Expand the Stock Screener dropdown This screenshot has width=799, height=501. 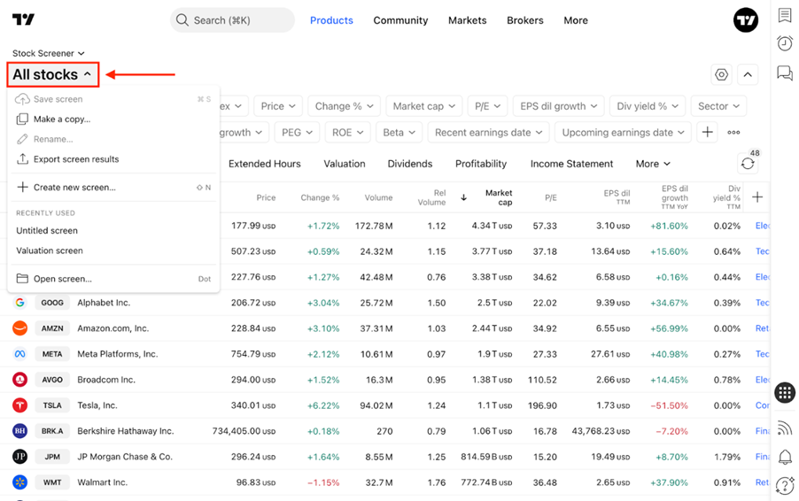pos(49,53)
